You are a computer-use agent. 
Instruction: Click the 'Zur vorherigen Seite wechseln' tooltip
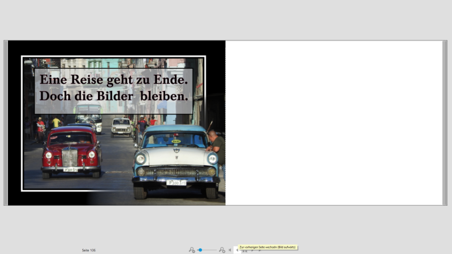[267, 247]
